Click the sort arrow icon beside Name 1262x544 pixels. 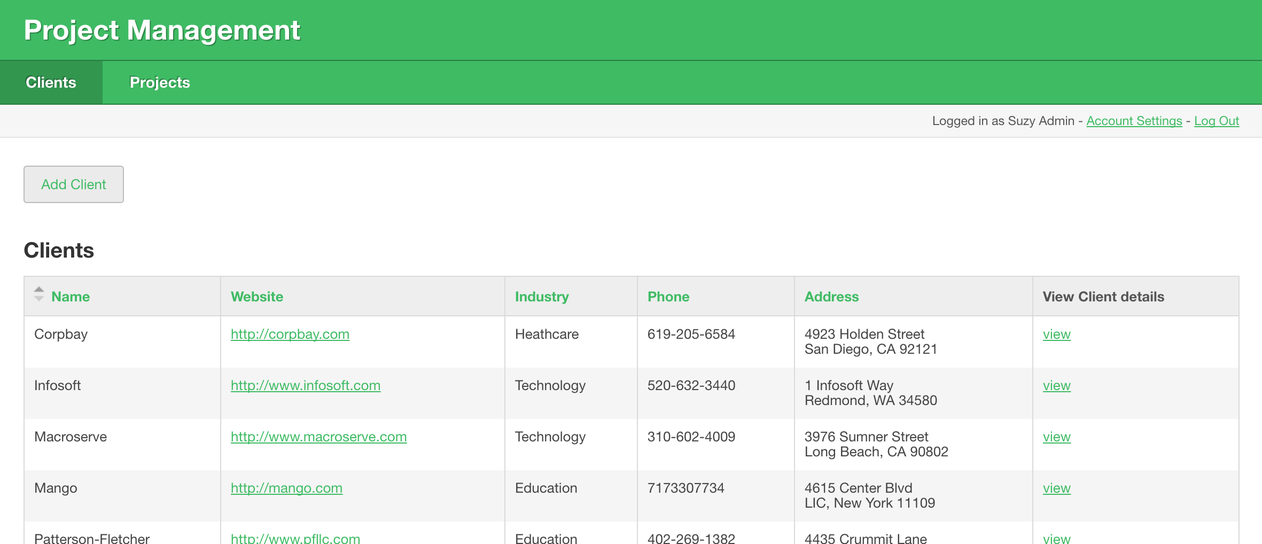39,294
